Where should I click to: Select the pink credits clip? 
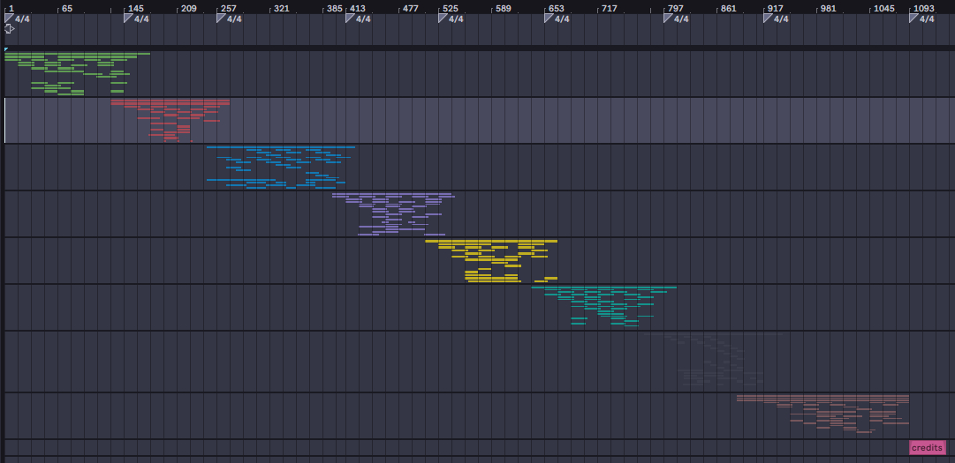[927, 448]
